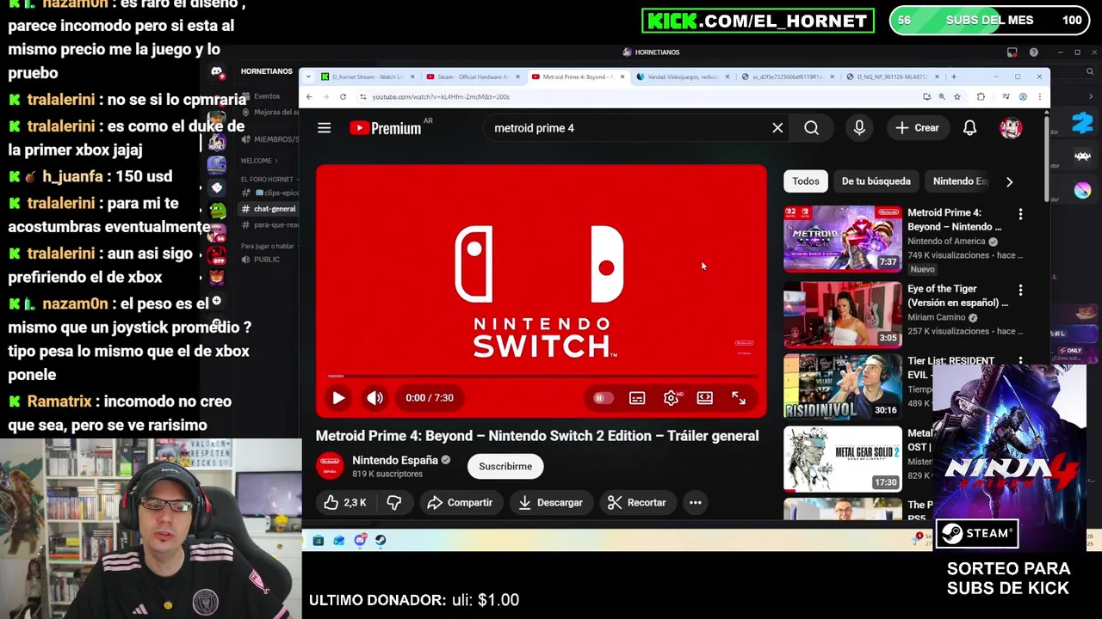The height and width of the screenshot is (619, 1102).
Task: Open options menu for Tier List Resident Evil
Action: coord(1020,362)
